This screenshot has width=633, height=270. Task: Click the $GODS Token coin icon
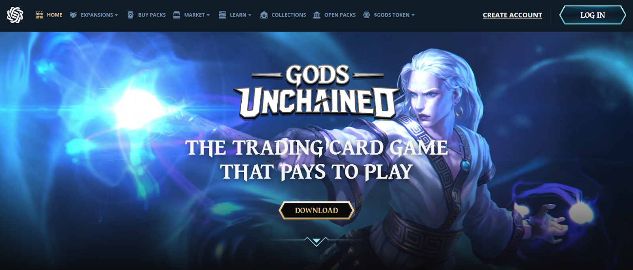click(x=367, y=15)
